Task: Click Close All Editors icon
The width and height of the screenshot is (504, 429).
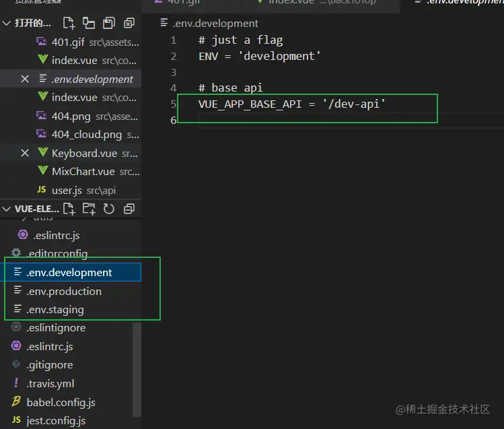Action: pos(129,23)
